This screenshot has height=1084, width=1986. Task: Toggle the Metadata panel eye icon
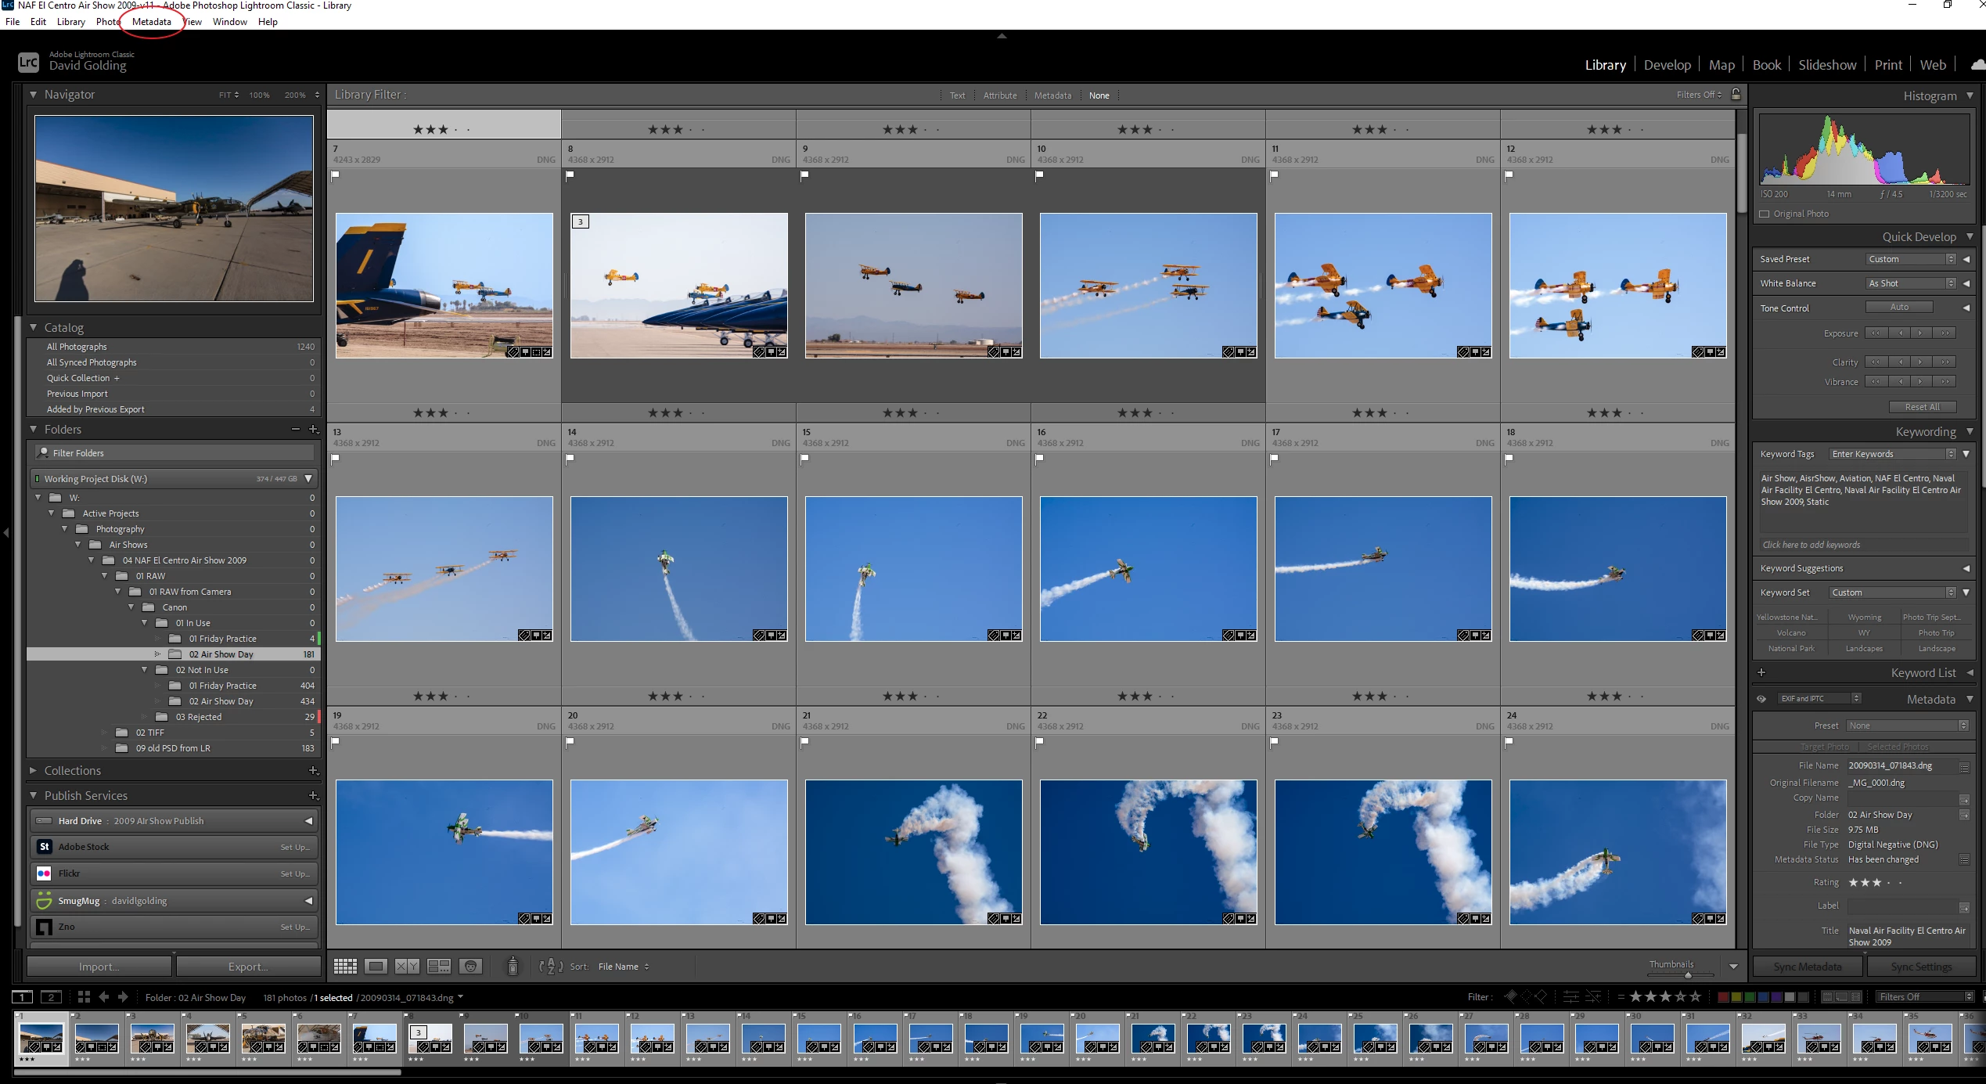(1761, 699)
